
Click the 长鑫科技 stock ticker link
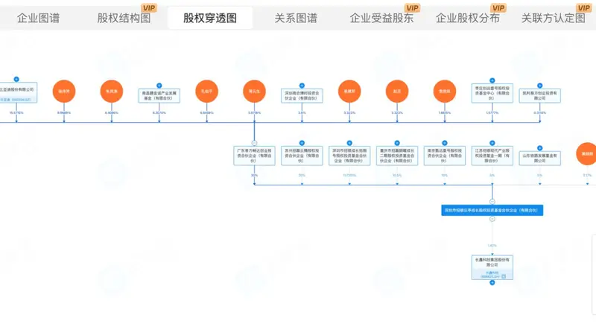[x=492, y=274]
